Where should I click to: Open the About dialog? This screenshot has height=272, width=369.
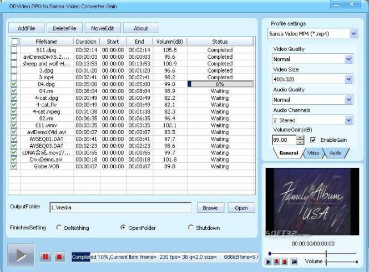pyautogui.click(x=141, y=28)
